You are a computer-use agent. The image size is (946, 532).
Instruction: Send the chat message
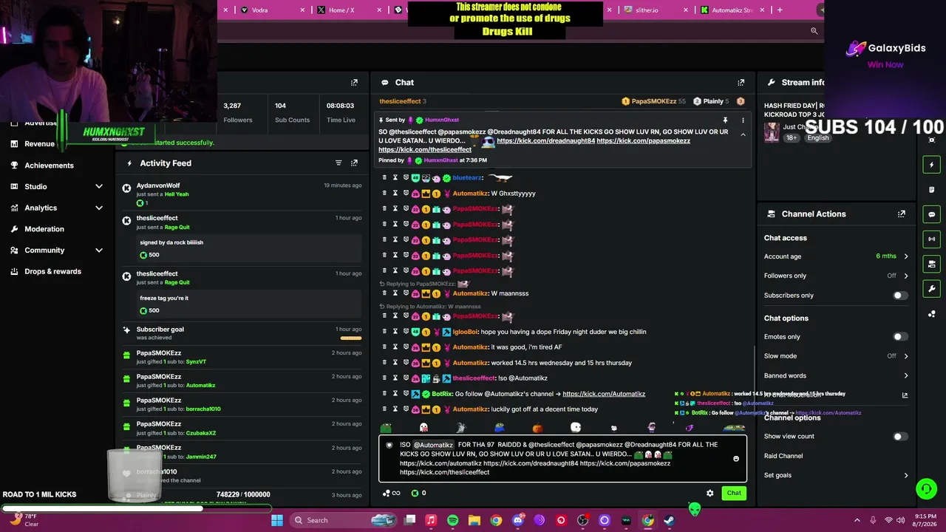click(x=734, y=493)
